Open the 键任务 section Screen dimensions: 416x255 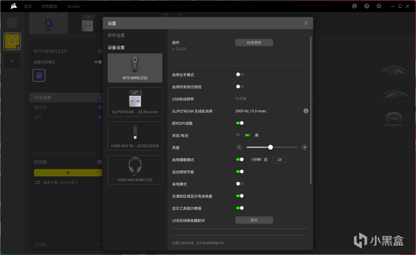(66, 107)
